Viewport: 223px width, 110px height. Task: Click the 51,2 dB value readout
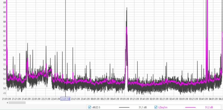click(x=209, y=107)
